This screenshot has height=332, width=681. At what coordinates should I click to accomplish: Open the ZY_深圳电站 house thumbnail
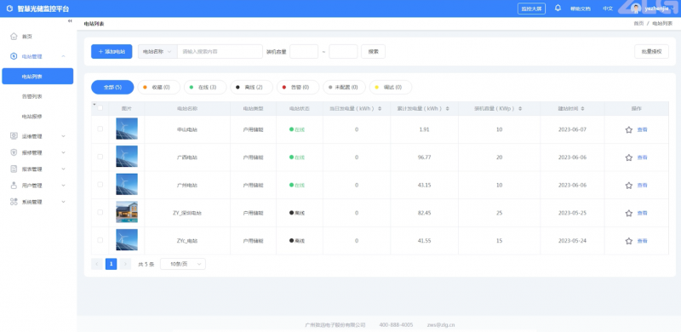127,212
